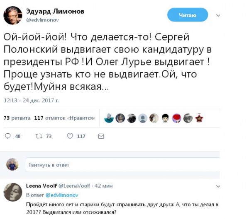Open the @LeenaVoolf handle
Viewport: 249px width, 219px height.
tap(74, 186)
